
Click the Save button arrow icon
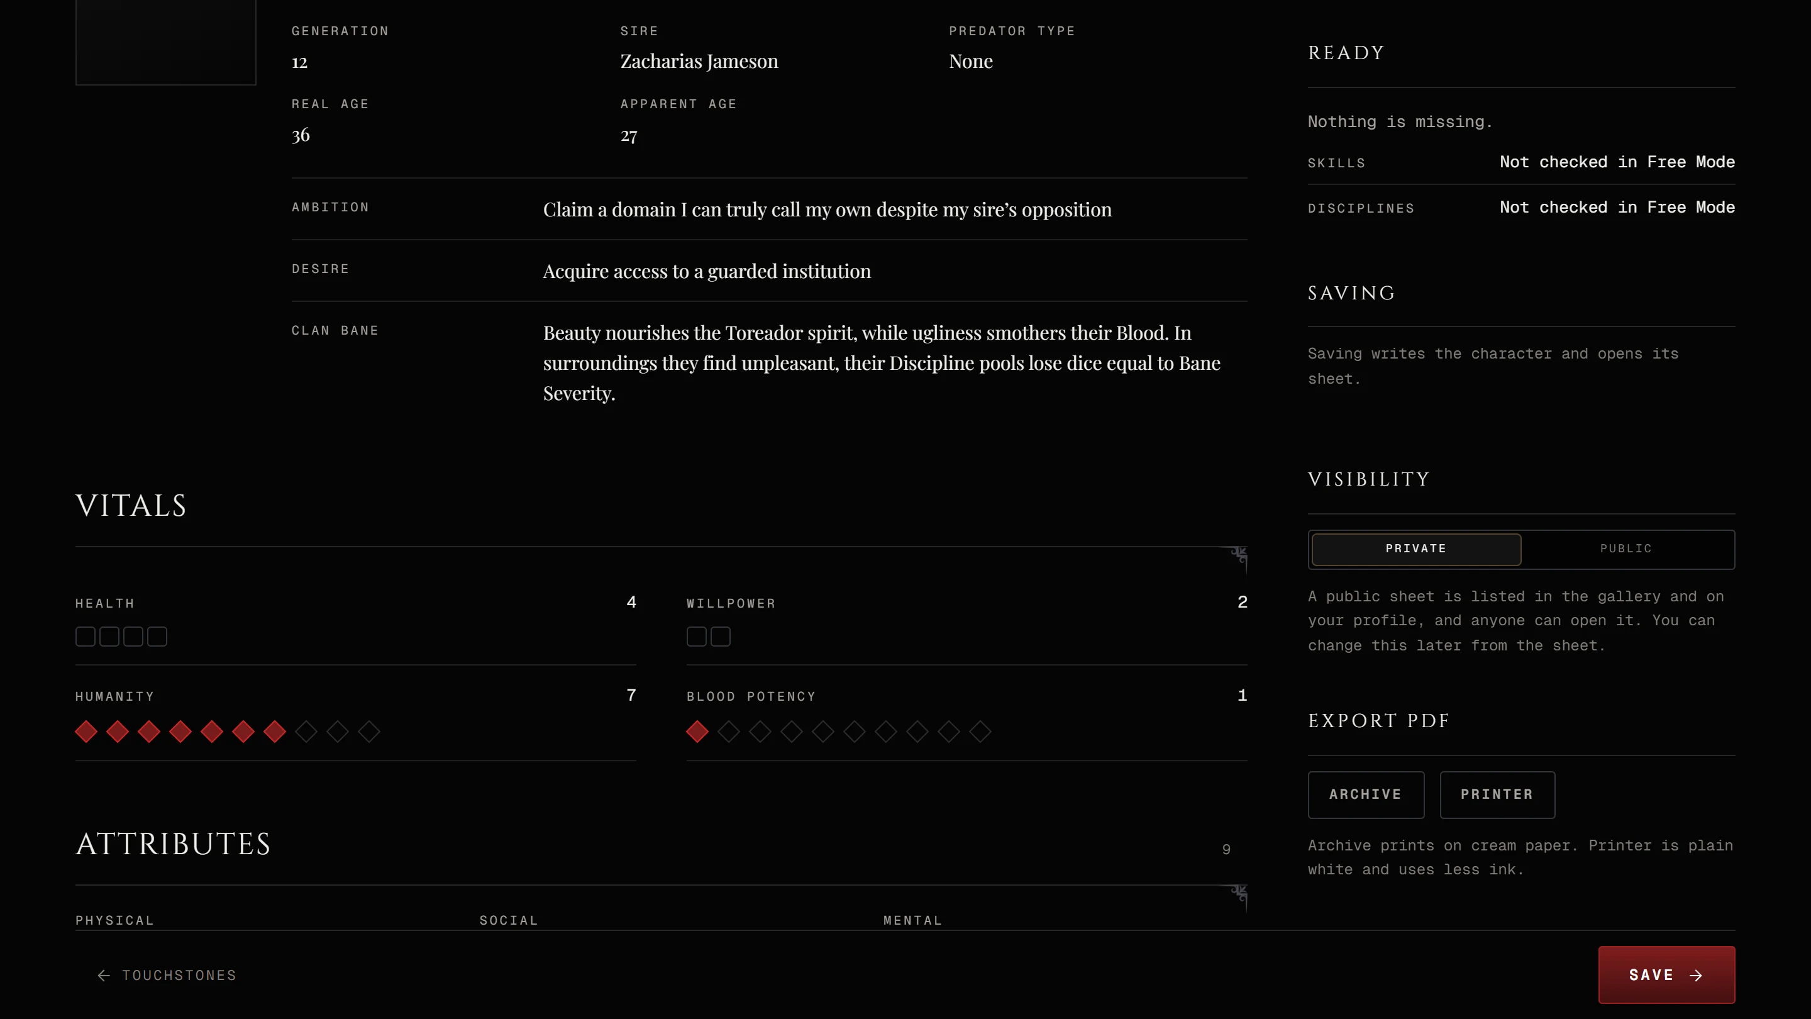pyautogui.click(x=1696, y=976)
